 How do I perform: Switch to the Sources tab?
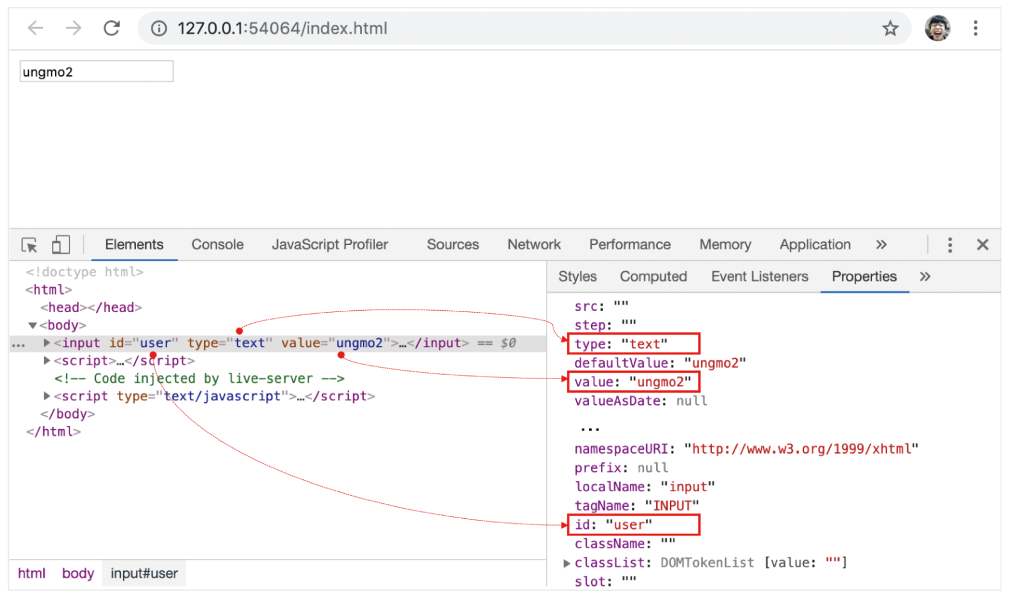pos(453,245)
